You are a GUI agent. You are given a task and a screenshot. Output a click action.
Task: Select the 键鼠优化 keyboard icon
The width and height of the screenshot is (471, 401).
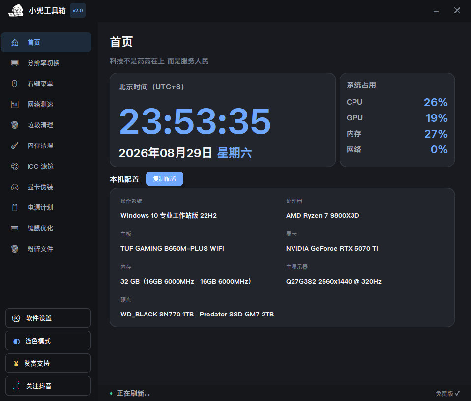pyautogui.click(x=15, y=229)
